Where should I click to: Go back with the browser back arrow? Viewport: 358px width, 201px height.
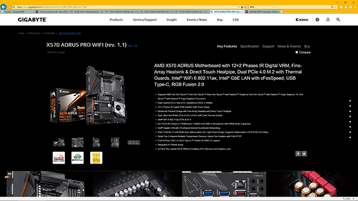click(x=3, y=7)
